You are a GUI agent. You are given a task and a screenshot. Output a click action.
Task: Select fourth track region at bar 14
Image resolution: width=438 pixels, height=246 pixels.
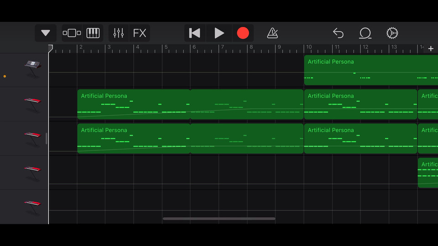tap(428, 173)
